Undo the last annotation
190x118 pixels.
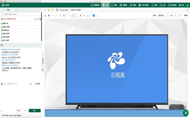[x=53, y=15]
